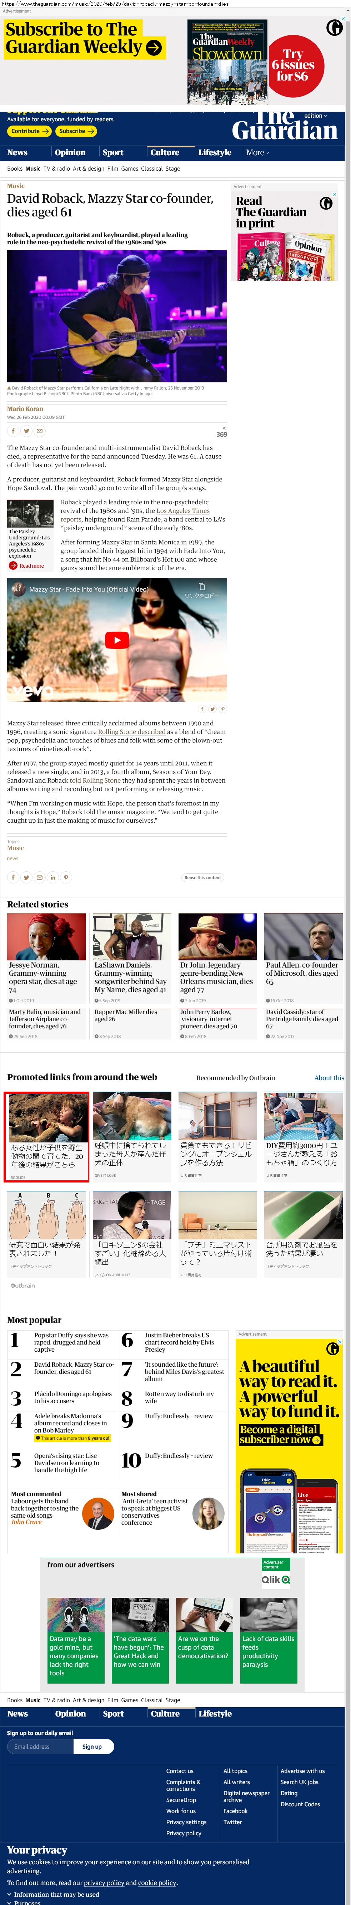The image size is (351, 1905).
Task: Click the Pinterest share icon under the video
Action: tap(222, 709)
